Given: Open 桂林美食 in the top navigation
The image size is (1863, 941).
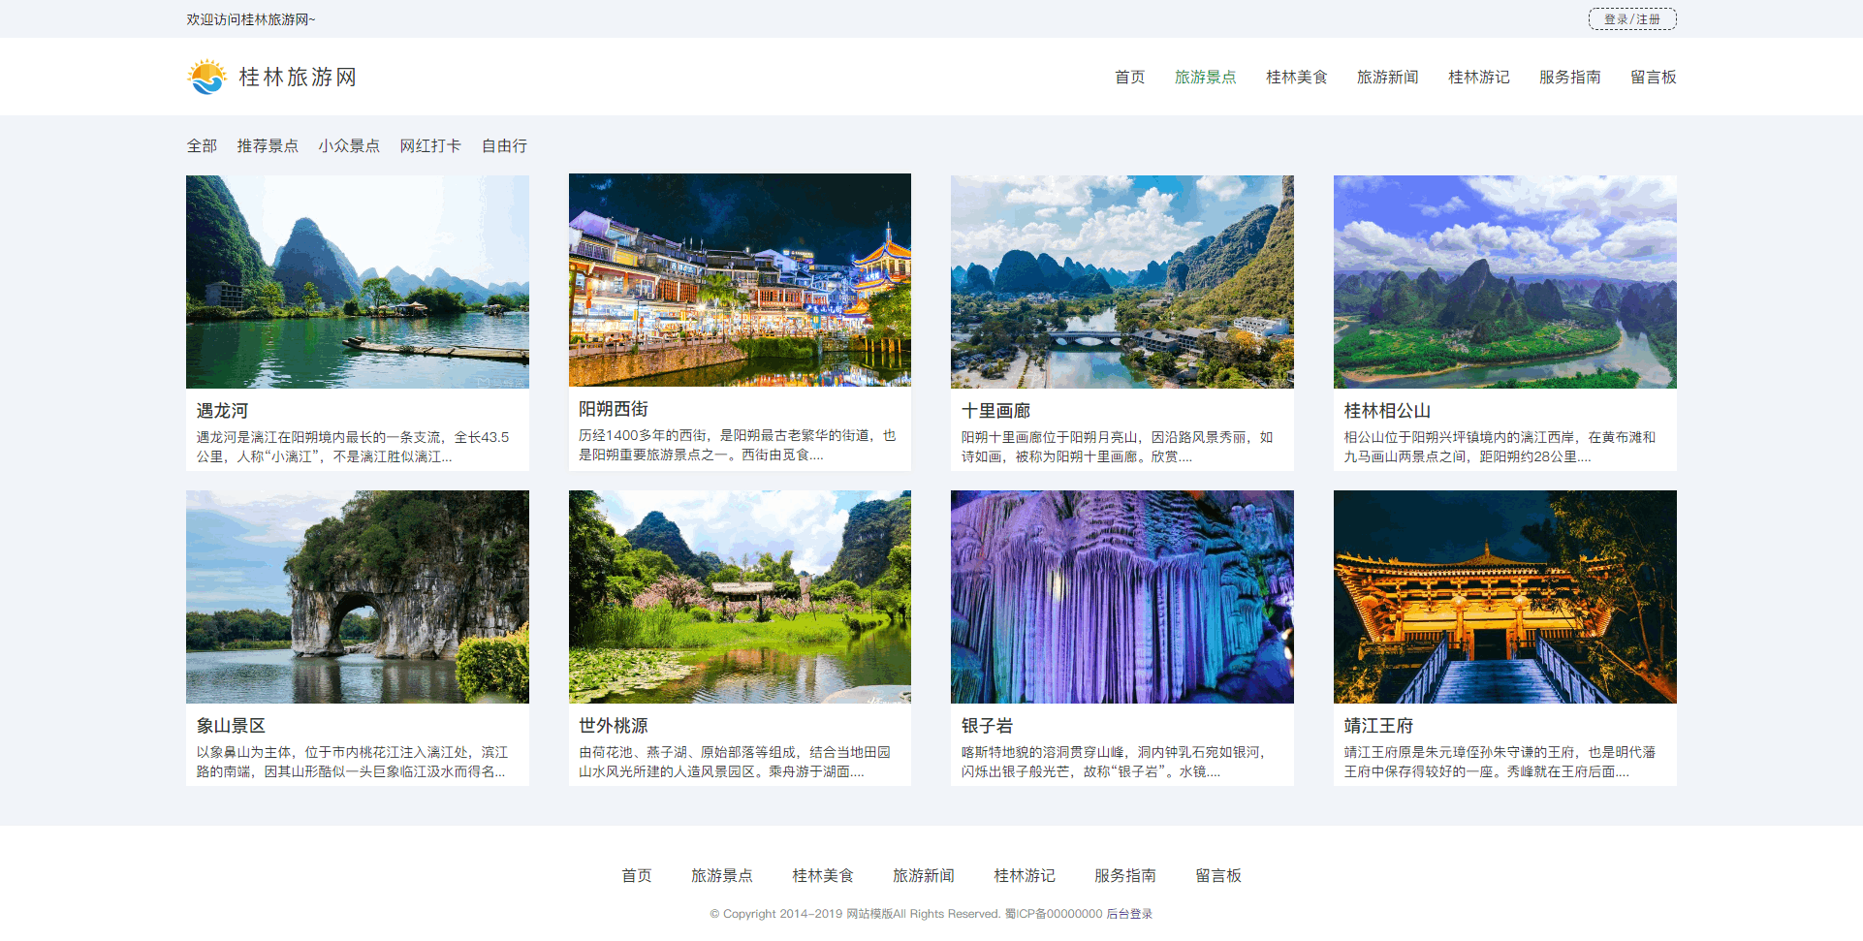Looking at the screenshot, I should [x=1296, y=77].
